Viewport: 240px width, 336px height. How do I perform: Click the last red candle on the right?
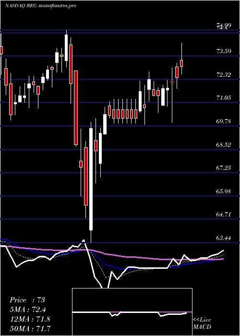[181, 63]
